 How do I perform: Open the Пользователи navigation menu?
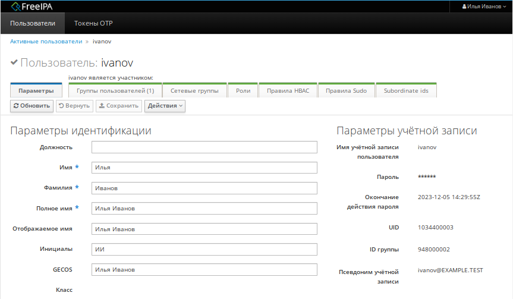click(x=33, y=24)
